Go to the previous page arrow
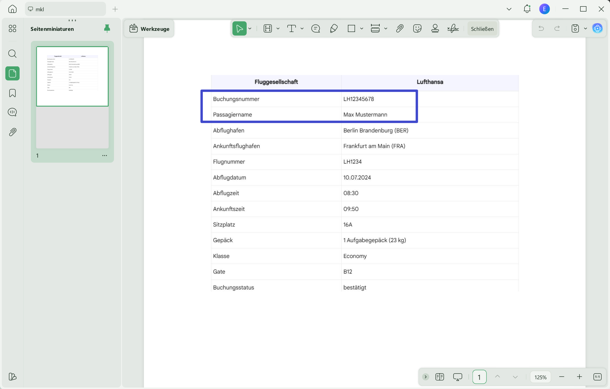 [497, 377]
